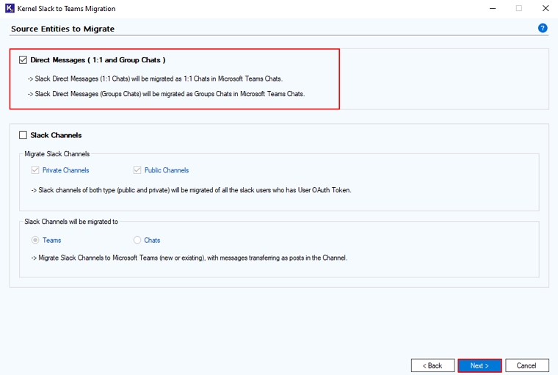Image resolution: width=558 pixels, height=375 pixels.
Task: Enable the Slack Channels checkbox
Action: click(23, 135)
